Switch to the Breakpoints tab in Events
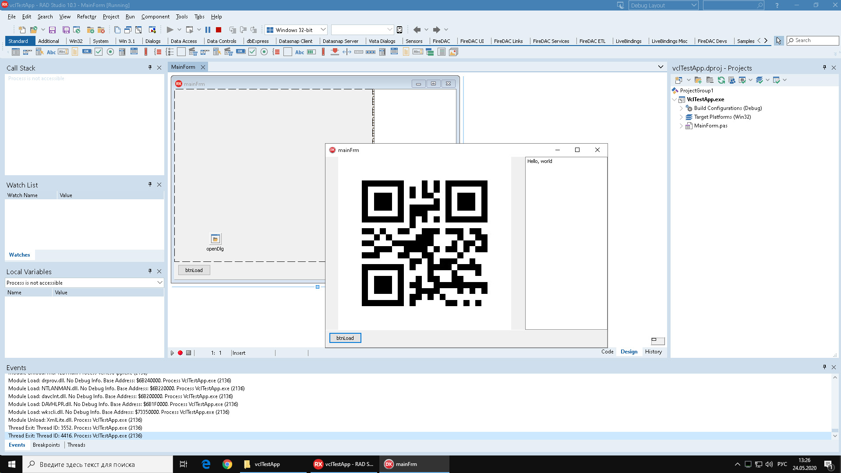Image resolution: width=841 pixels, height=473 pixels. tap(46, 445)
